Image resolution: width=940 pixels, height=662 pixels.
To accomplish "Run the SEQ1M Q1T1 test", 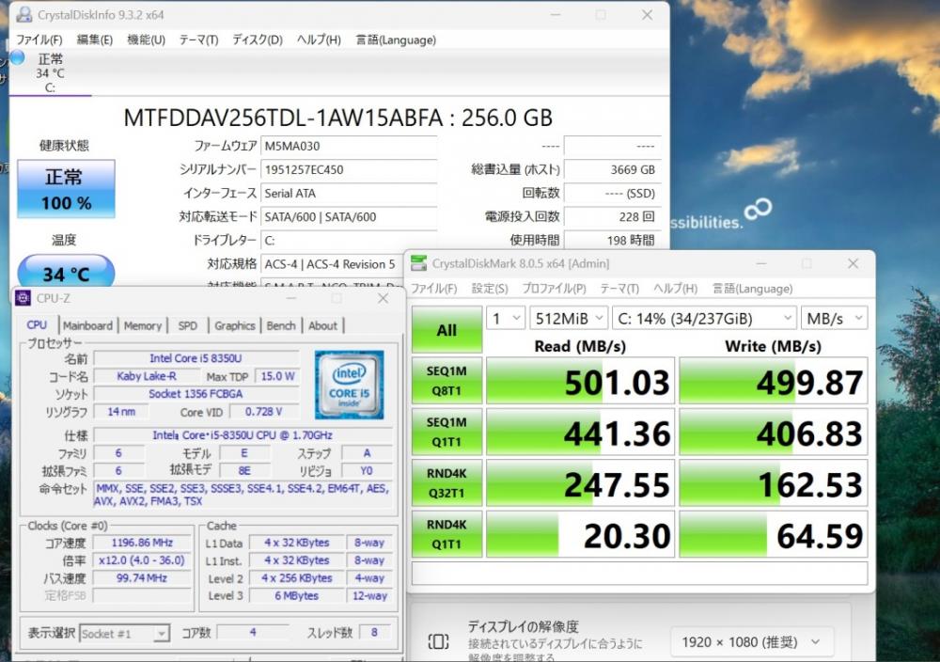I will point(446,432).
